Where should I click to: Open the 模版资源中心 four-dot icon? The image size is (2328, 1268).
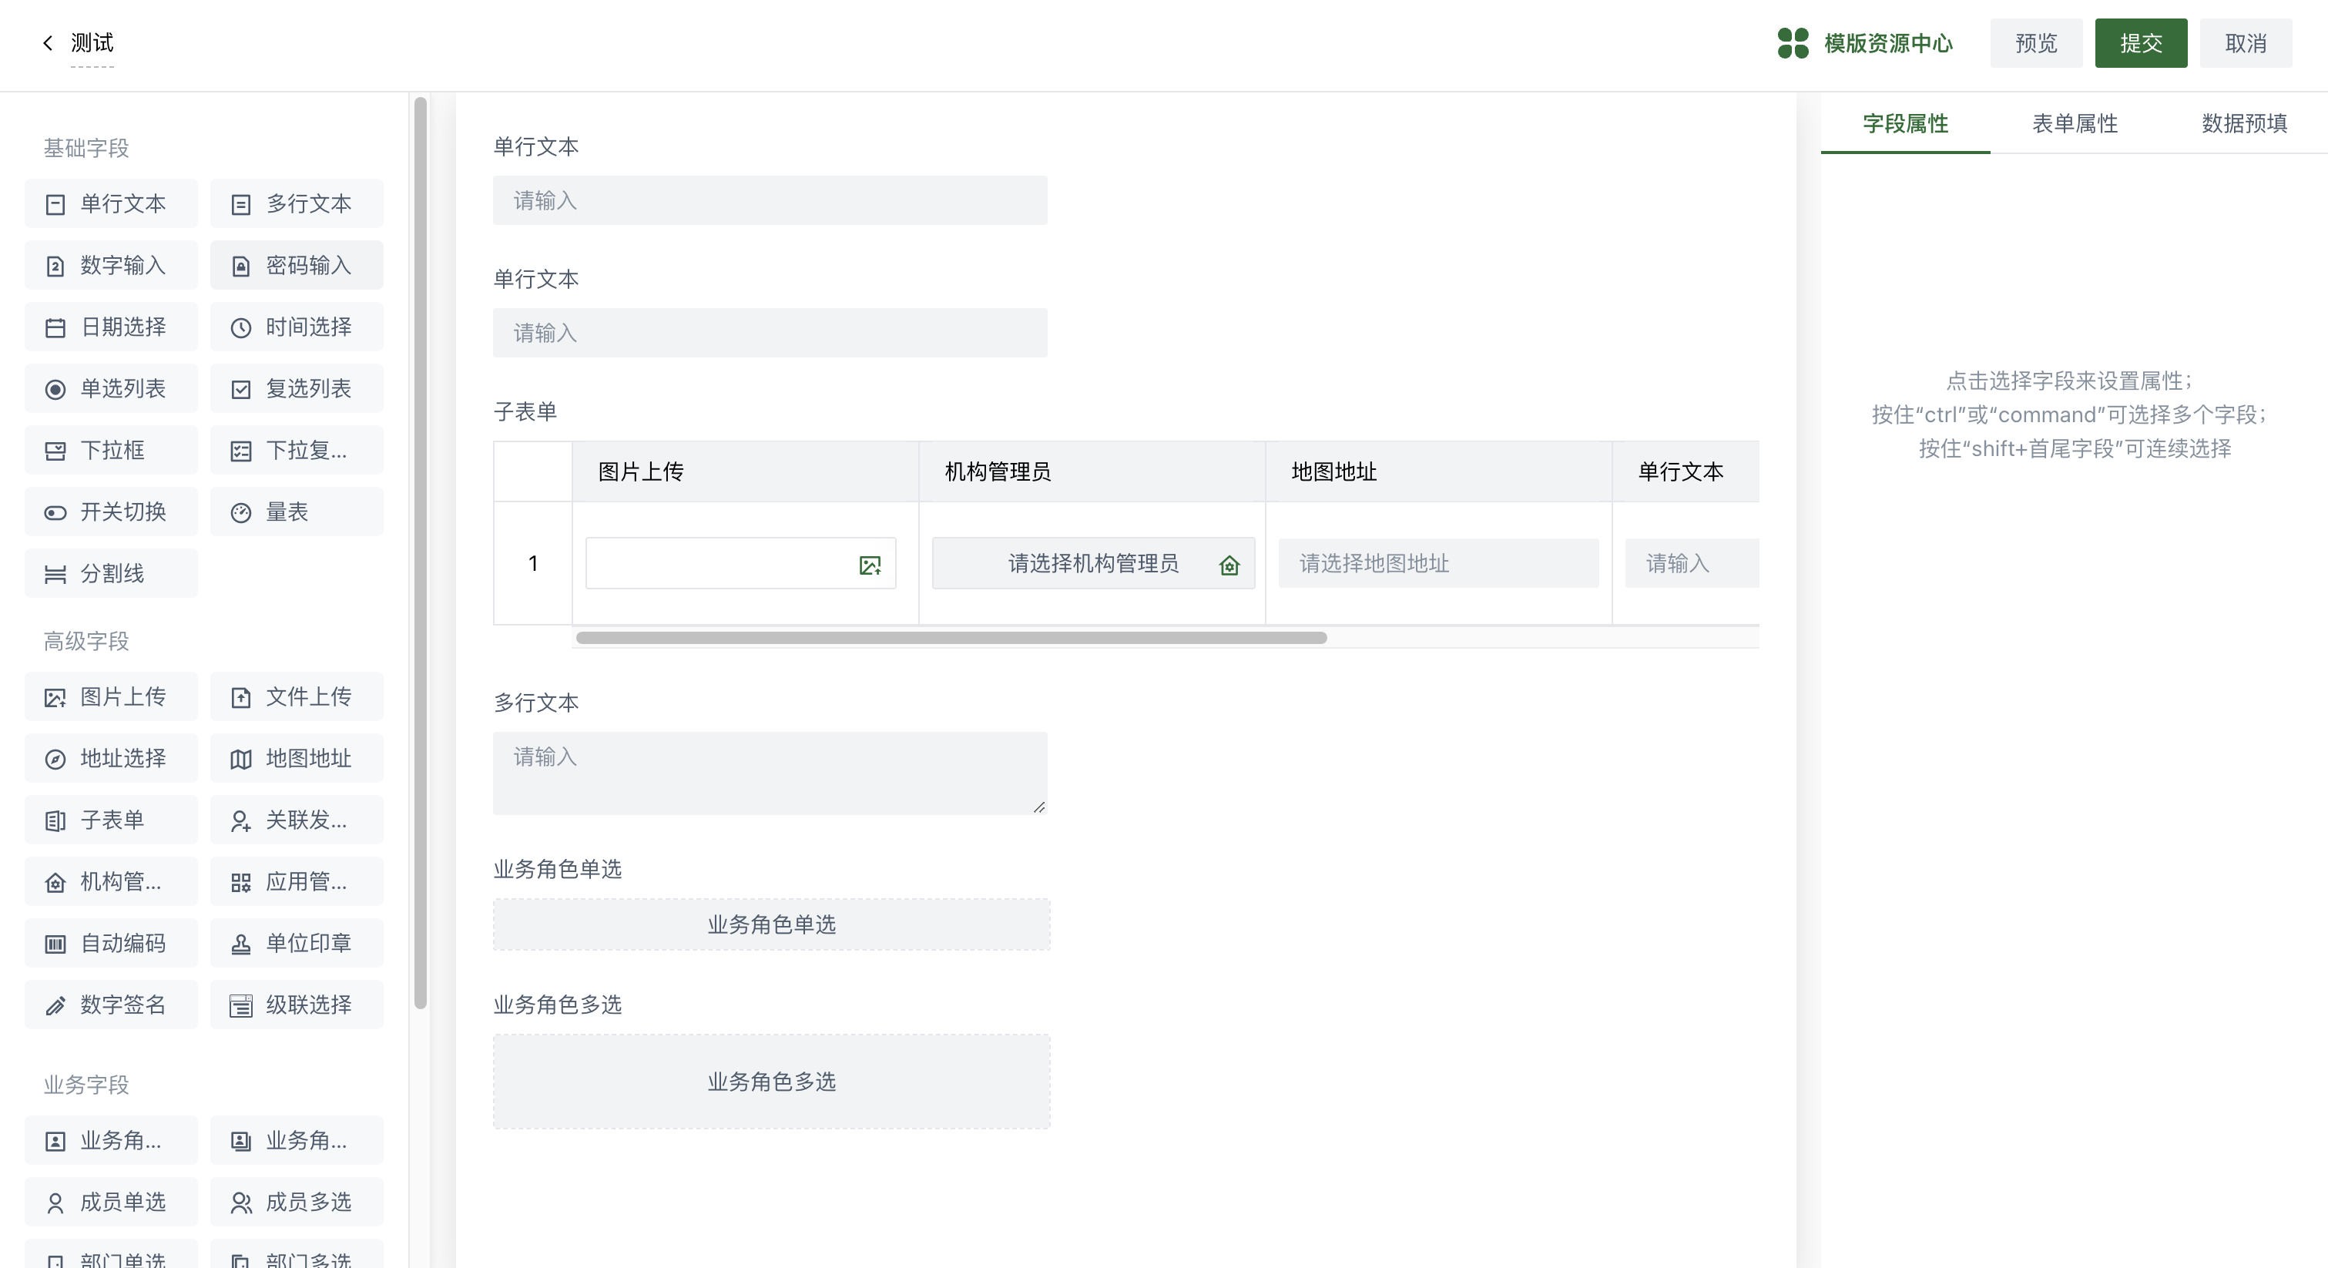coord(1793,42)
